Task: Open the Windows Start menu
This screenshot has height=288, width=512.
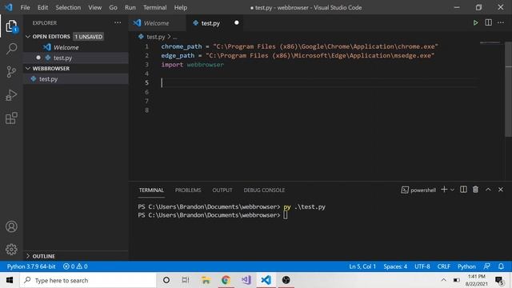Action: (10, 280)
